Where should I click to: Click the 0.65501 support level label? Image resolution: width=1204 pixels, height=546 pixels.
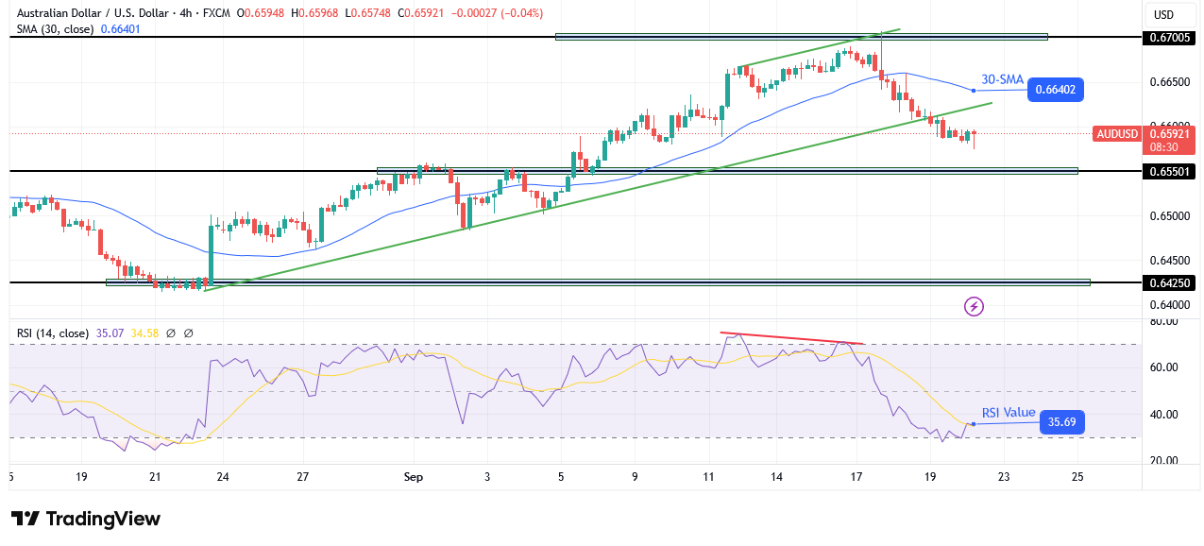pos(1170,170)
